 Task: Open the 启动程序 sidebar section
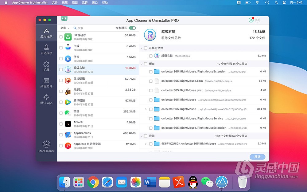(46, 49)
